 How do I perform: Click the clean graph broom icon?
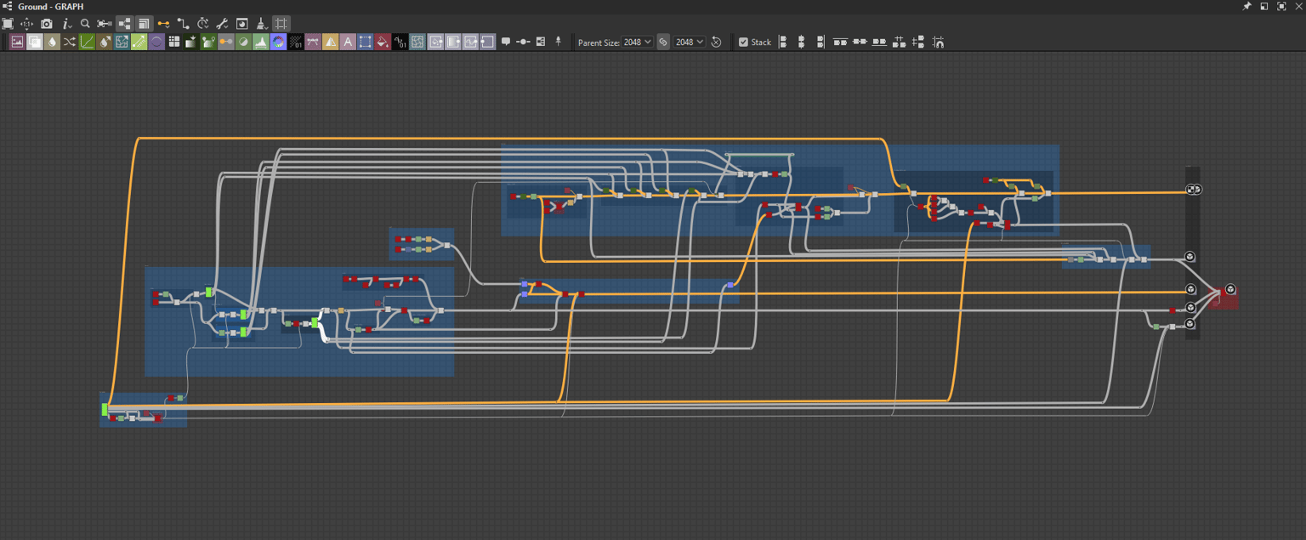click(x=262, y=24)
